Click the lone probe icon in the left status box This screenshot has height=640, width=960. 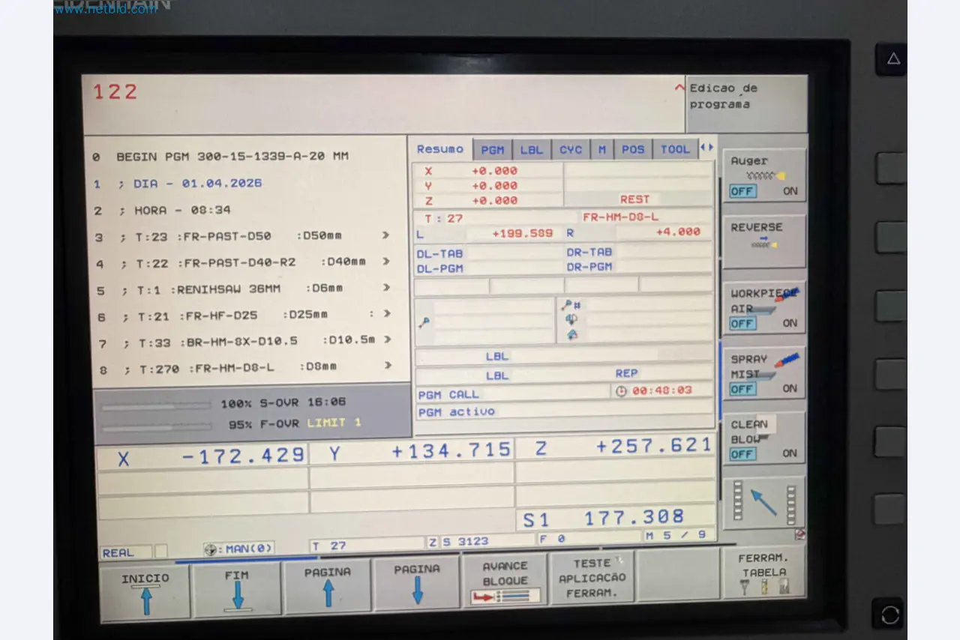(x=424, y=321)
